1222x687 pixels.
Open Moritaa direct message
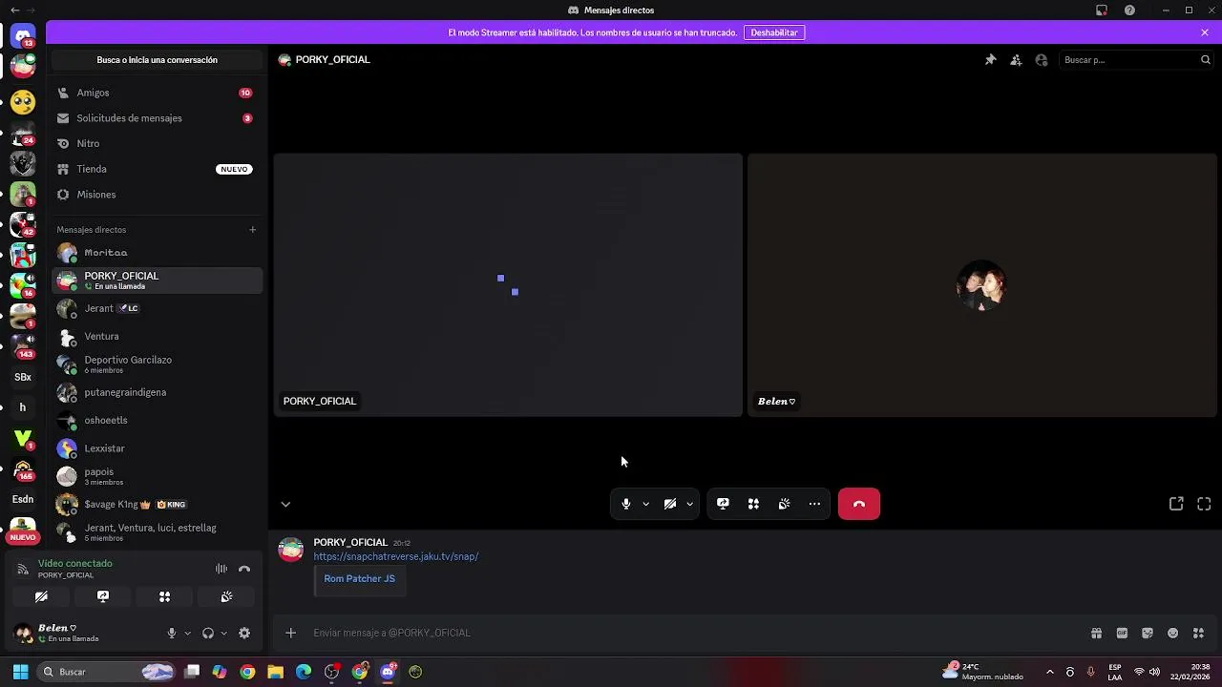(157, 253)
